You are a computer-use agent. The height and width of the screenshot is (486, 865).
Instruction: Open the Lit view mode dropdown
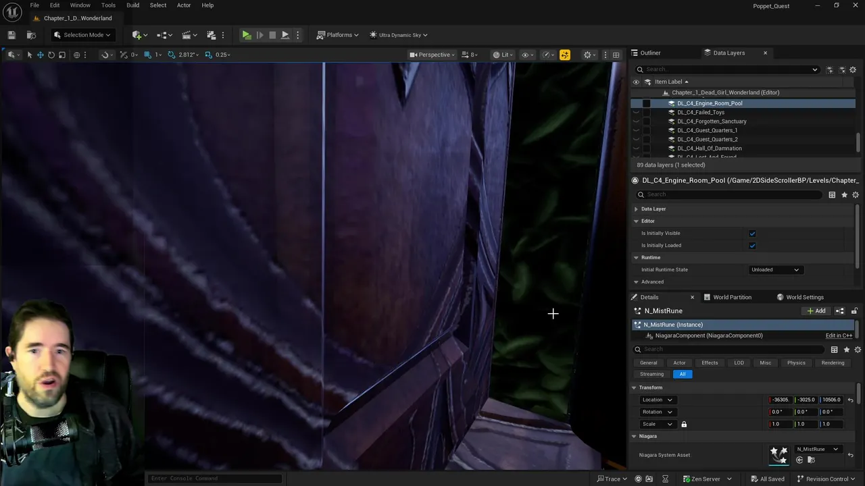click(501, 55)
